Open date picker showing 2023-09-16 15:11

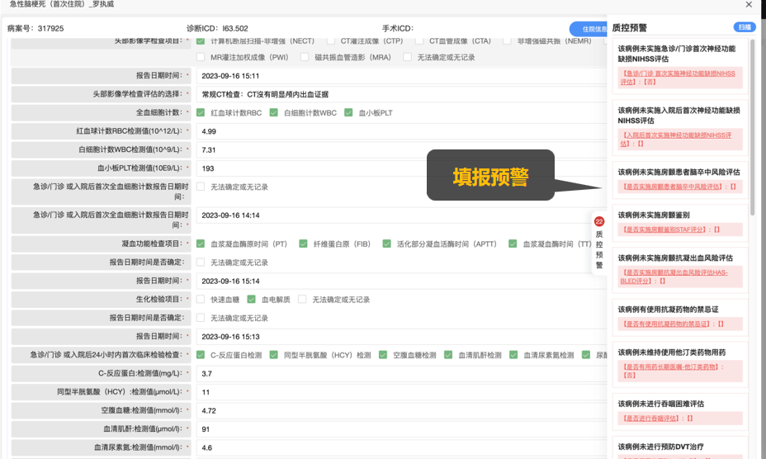click(x=396, y=76)
